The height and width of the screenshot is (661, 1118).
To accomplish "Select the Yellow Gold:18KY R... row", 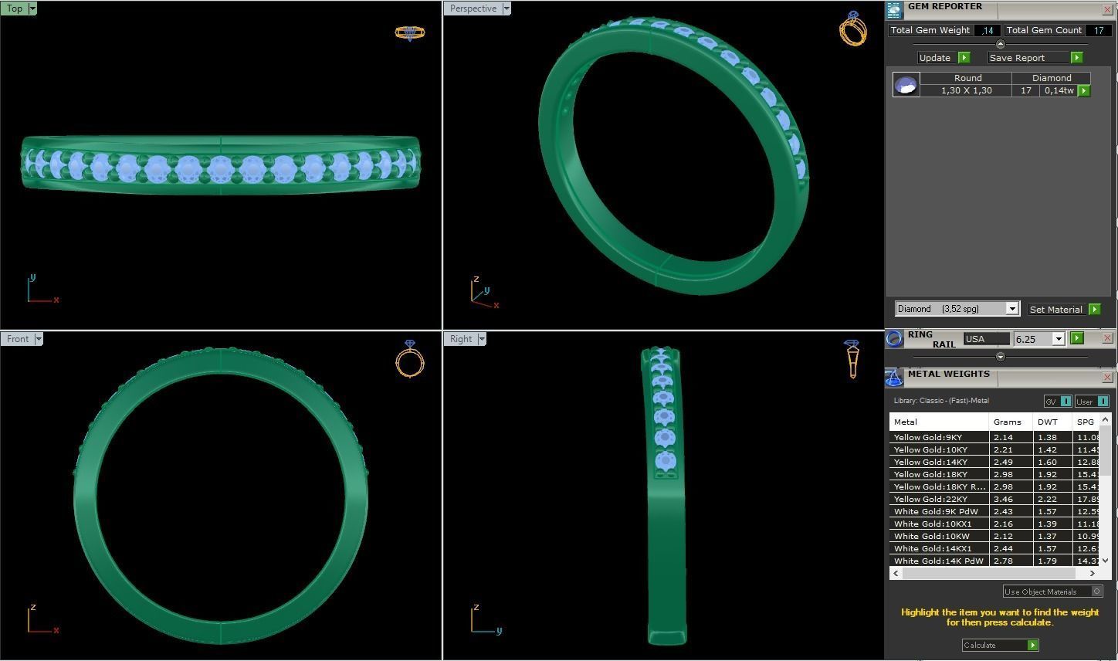I will coord(994,486).
